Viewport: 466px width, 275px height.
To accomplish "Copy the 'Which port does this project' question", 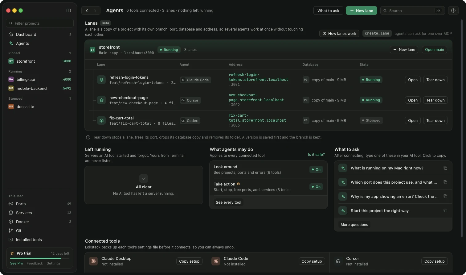I will click(445, 182).
